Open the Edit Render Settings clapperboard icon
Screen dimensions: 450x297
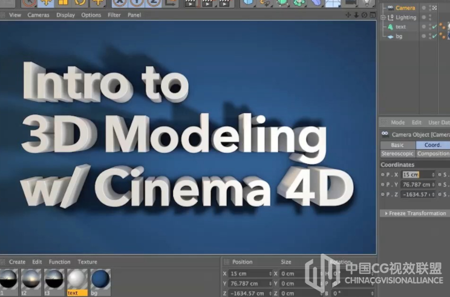click(224, 3)
